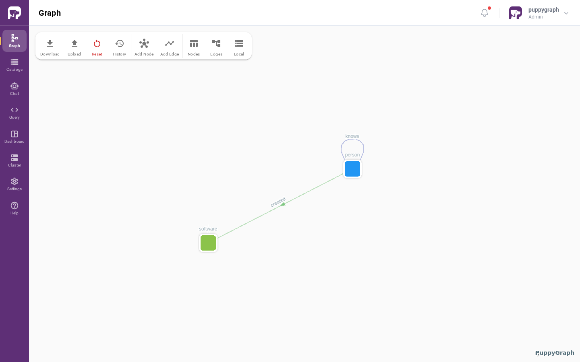580x362 pixels.
Task: Select the green software node
Action: coord(208,243)
